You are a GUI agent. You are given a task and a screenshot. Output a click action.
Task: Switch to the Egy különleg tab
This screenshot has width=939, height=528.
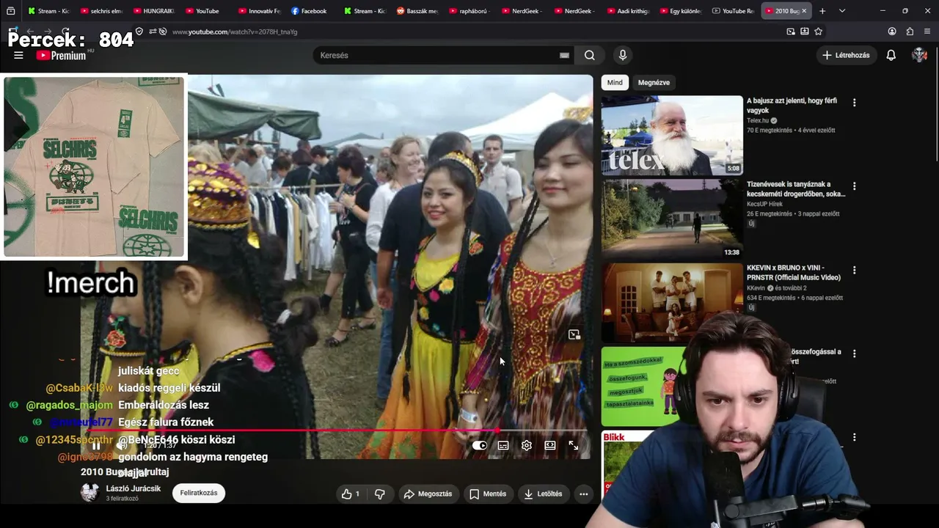[x=682, y=11]
